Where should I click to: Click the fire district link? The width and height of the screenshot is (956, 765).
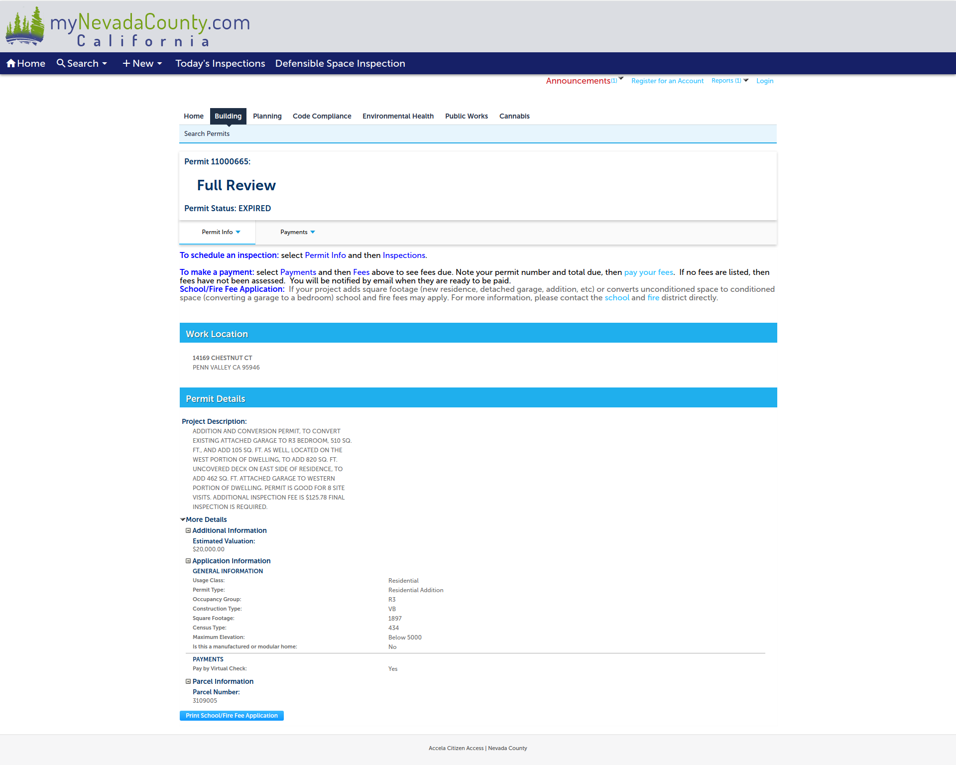point(653,297)
